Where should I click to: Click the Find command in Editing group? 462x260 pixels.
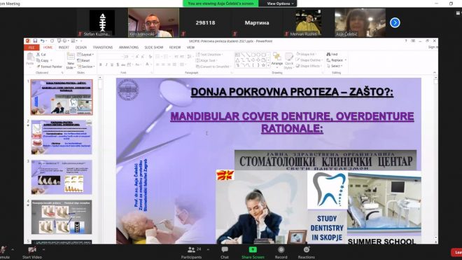pos(332,54)
